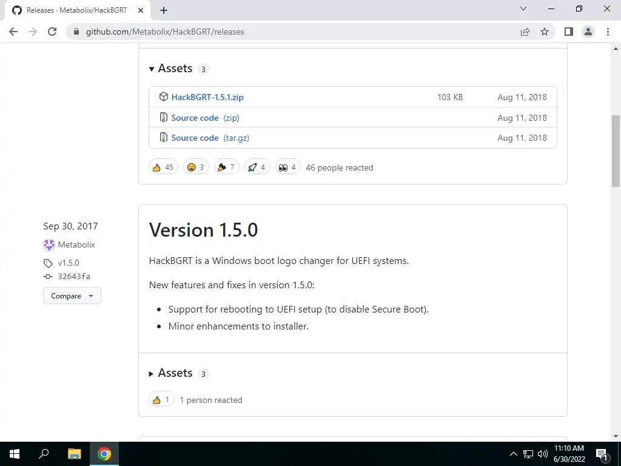
Task: Toggle the hooray party reaction with 7
Action: tap(227, 167)
